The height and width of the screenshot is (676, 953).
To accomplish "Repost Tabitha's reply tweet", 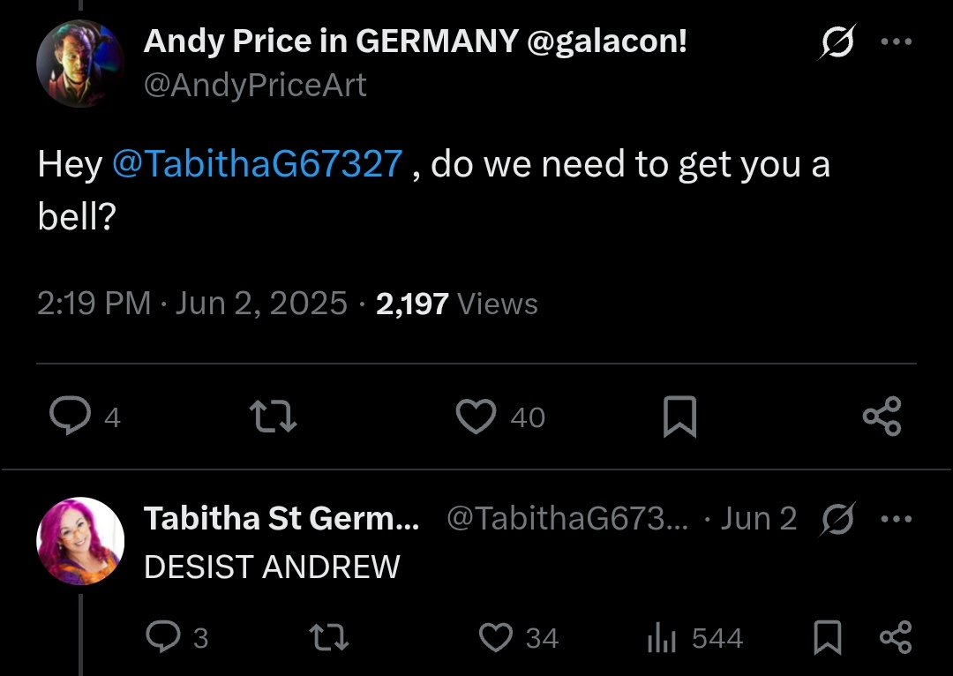I will pyautogui.click(x=329, y=637).
